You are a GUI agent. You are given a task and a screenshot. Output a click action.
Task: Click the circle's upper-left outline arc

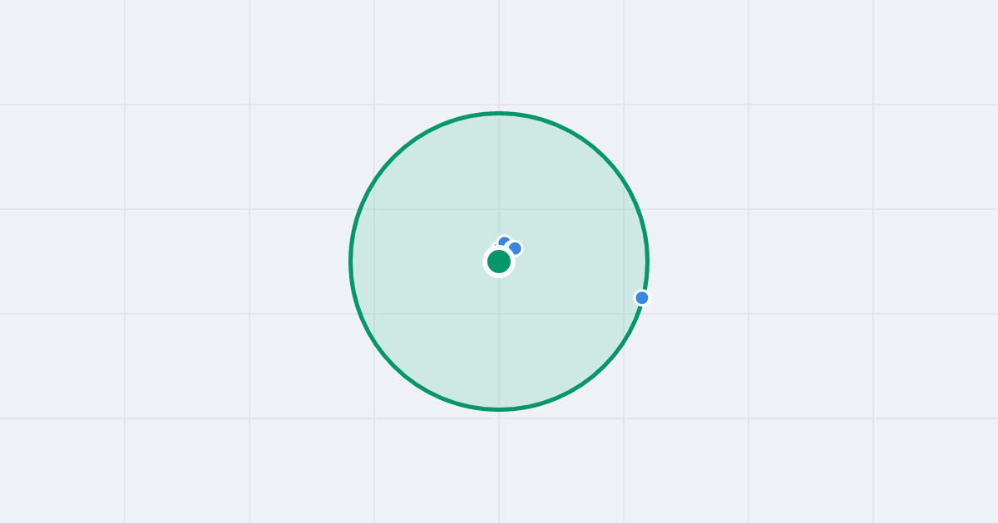pos(394,157)
